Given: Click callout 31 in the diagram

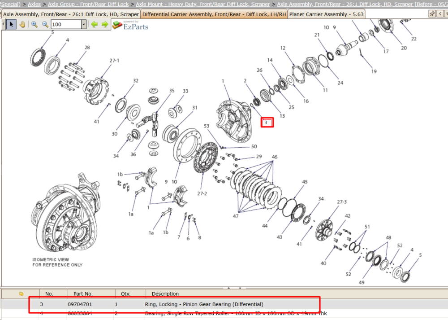Looking at the screenshot, I should (194, 108).
